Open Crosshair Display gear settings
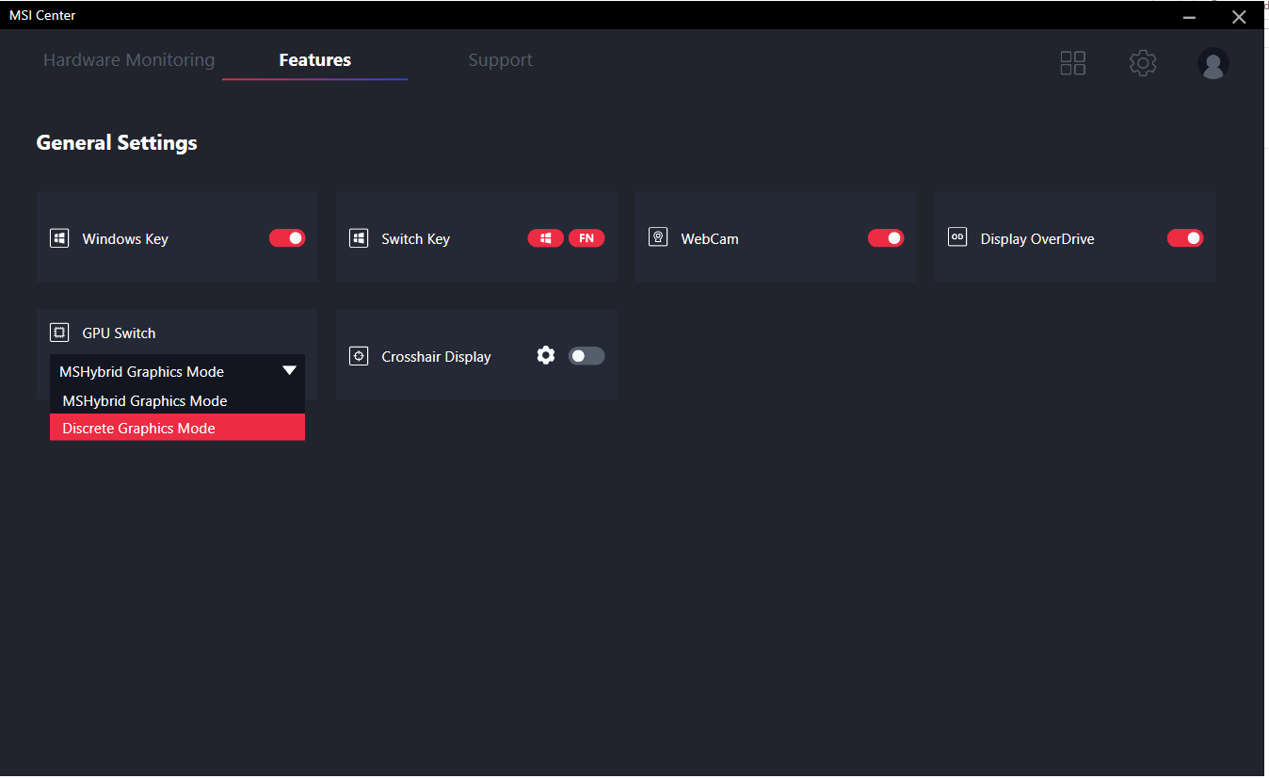Viewport: 1269px width, 779px height. click(x=546, y=355)
